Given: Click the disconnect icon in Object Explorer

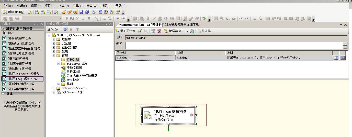Looking at the screenshot, I should pyautogui.click(x=66, y=29).
